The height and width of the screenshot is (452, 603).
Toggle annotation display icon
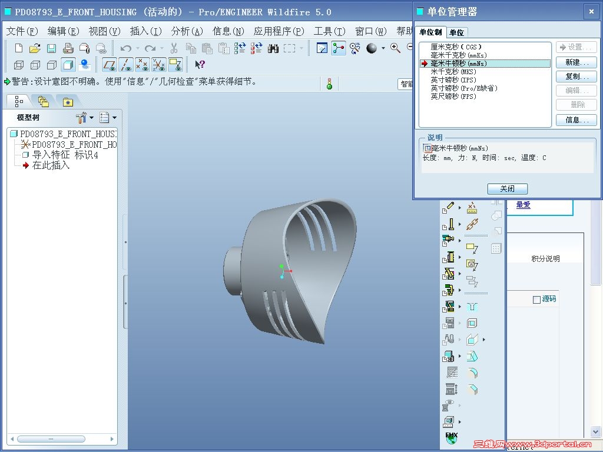point(175,65)
